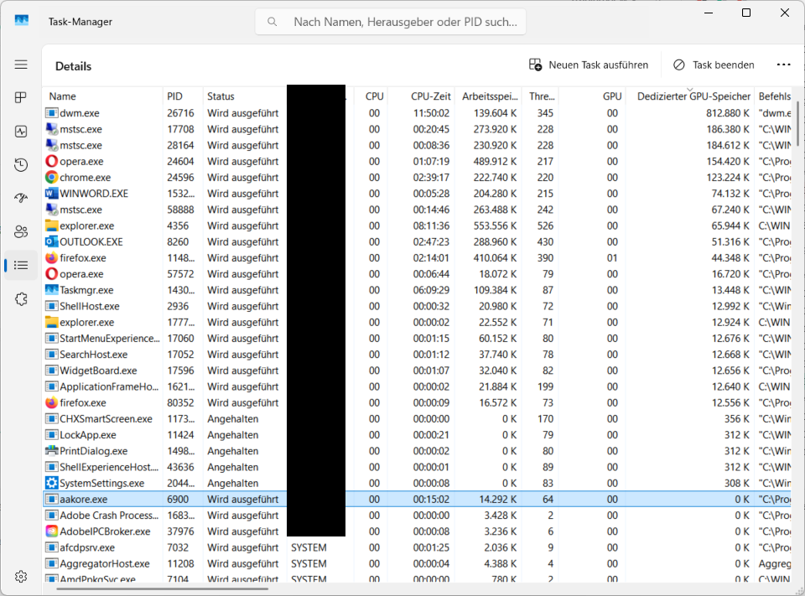Click the AdobeIPCBroker.exe icon
Image resolution: width=805 pixels, height=596 pixels.
click(x=51, y=531)
